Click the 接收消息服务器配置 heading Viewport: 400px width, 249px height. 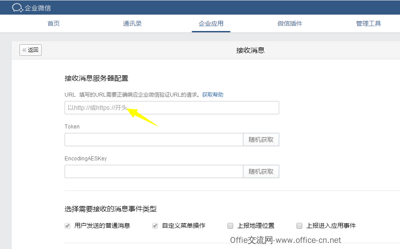(x=96, y=78)
